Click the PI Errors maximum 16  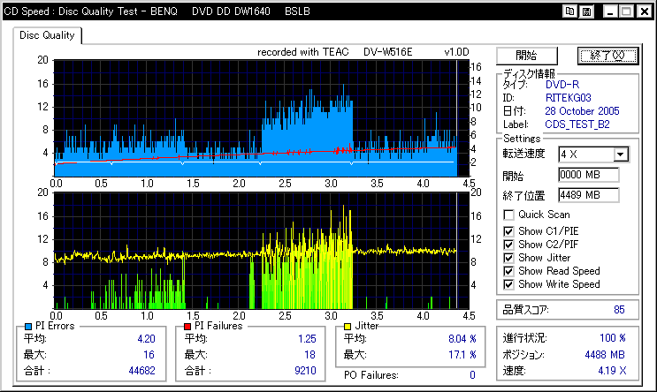[x=149, y=355]
